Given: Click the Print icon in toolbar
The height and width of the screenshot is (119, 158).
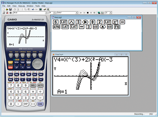Looking at the screenshot, I should pyautogui.click(x=15, y=9).
